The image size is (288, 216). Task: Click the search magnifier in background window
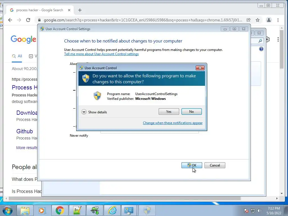[x=260, y=41]
